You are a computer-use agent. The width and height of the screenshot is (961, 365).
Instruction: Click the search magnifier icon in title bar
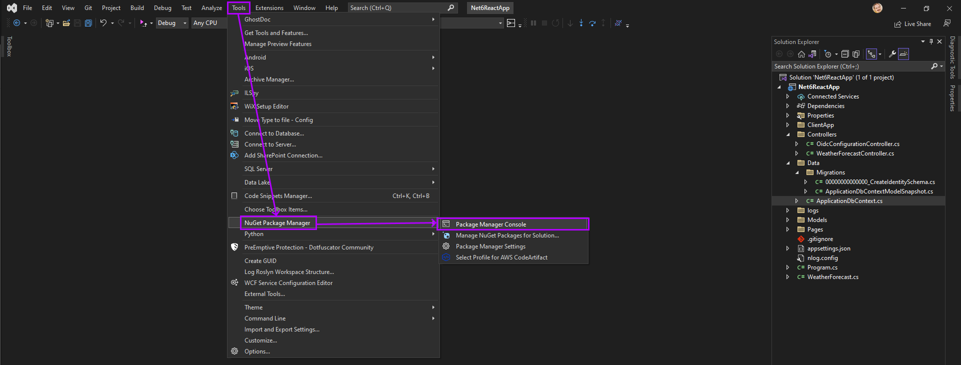[x=450, y=8]
